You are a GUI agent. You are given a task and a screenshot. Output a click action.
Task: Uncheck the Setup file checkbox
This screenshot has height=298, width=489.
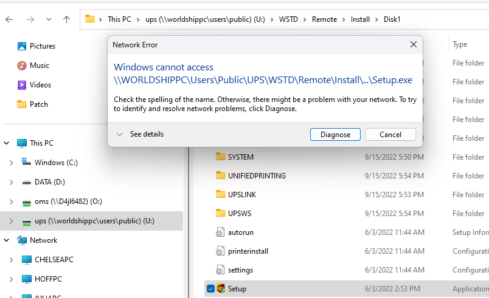coord(210,289)
